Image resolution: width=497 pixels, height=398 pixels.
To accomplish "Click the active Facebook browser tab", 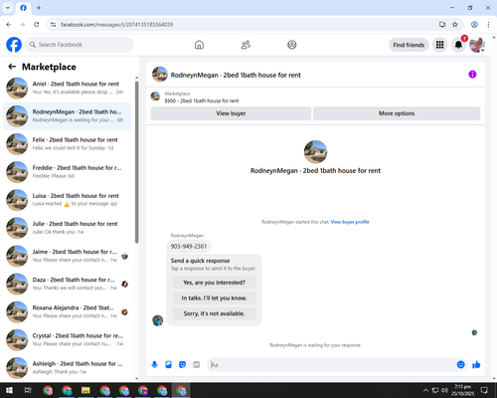I will pyautogui.click(x=23, y=8).
